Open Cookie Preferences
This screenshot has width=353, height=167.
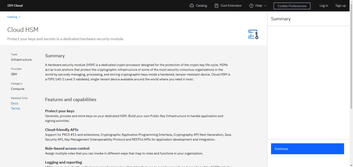point(292,6)
